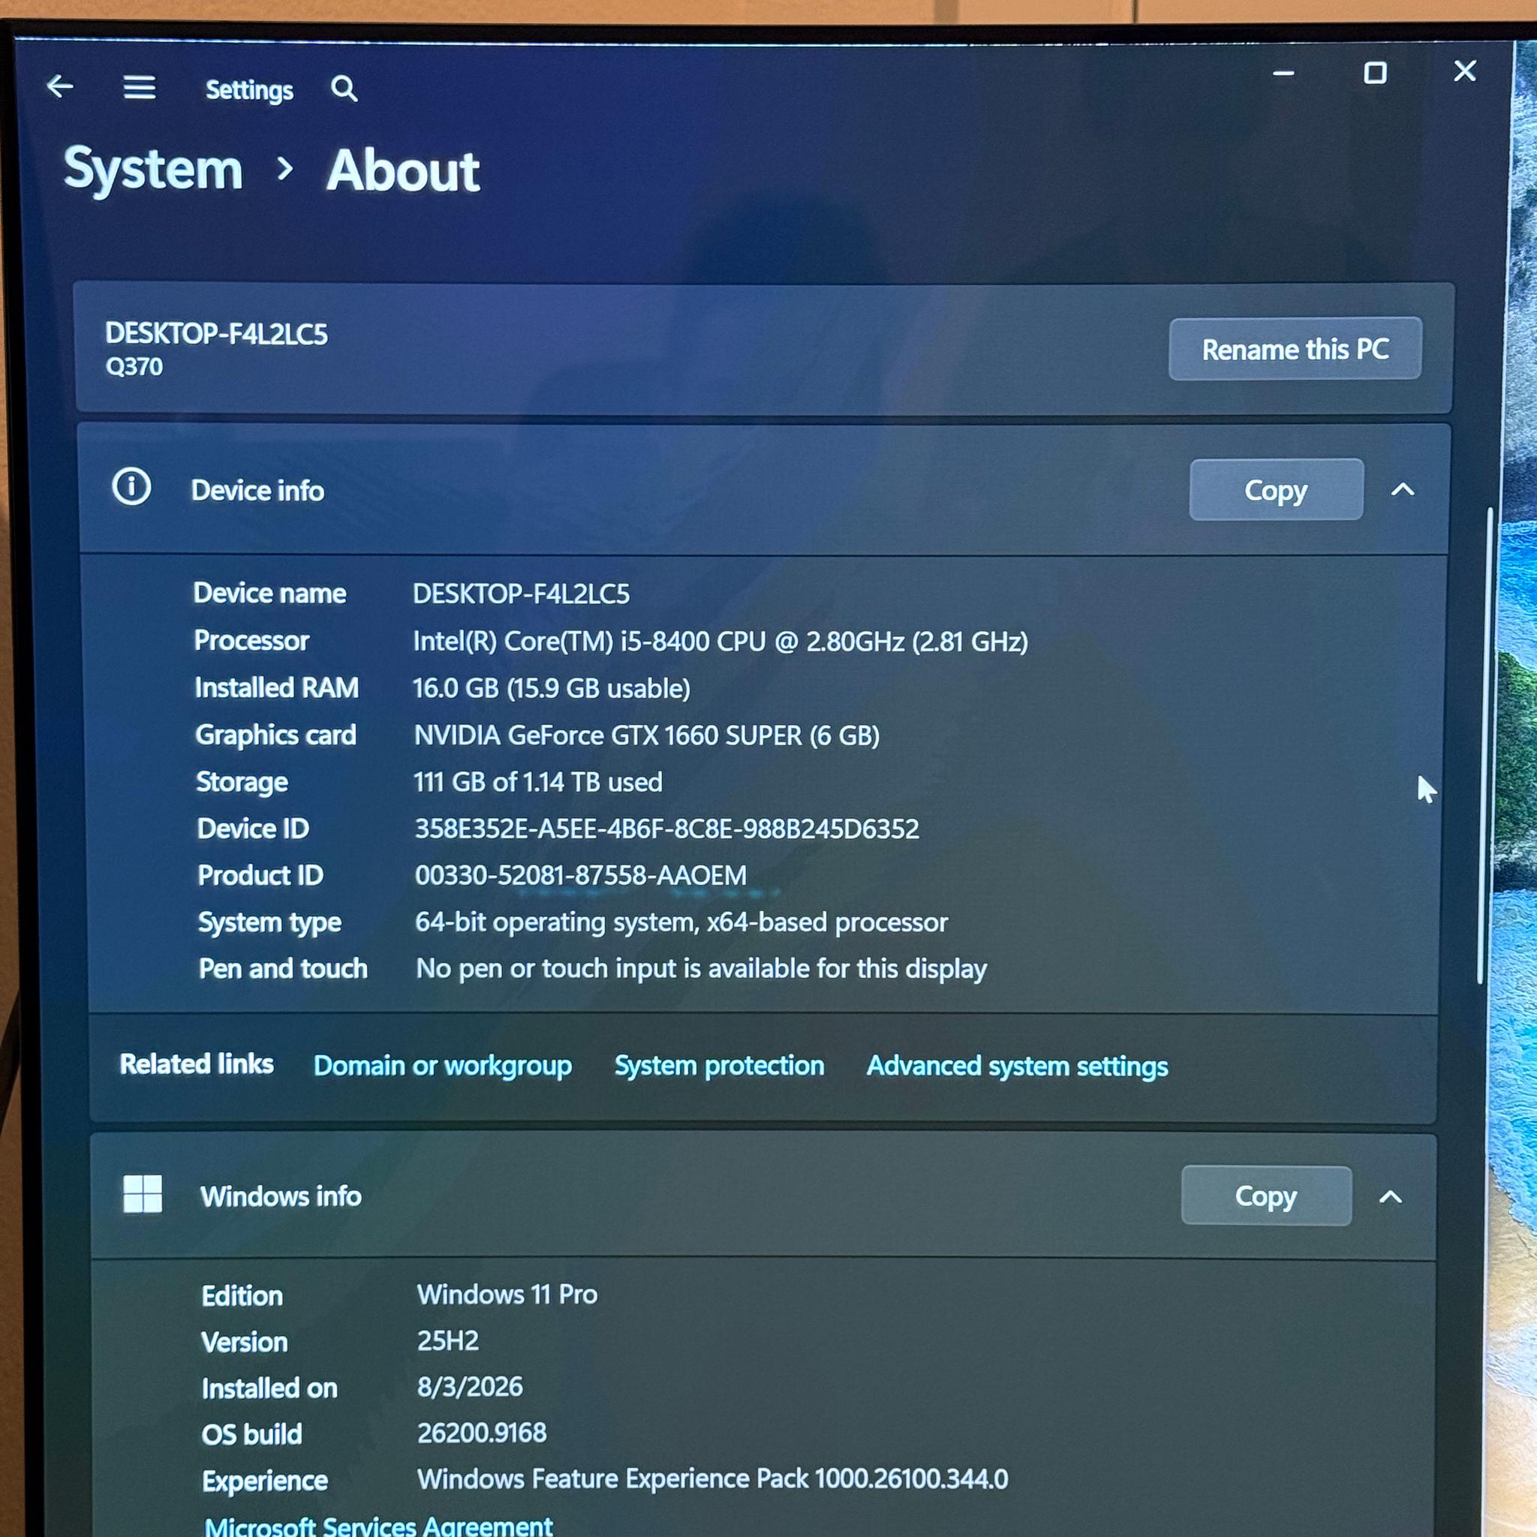
Task: Maximize the Settings window
Action: pyautogui.click(x=1375, y=74)
